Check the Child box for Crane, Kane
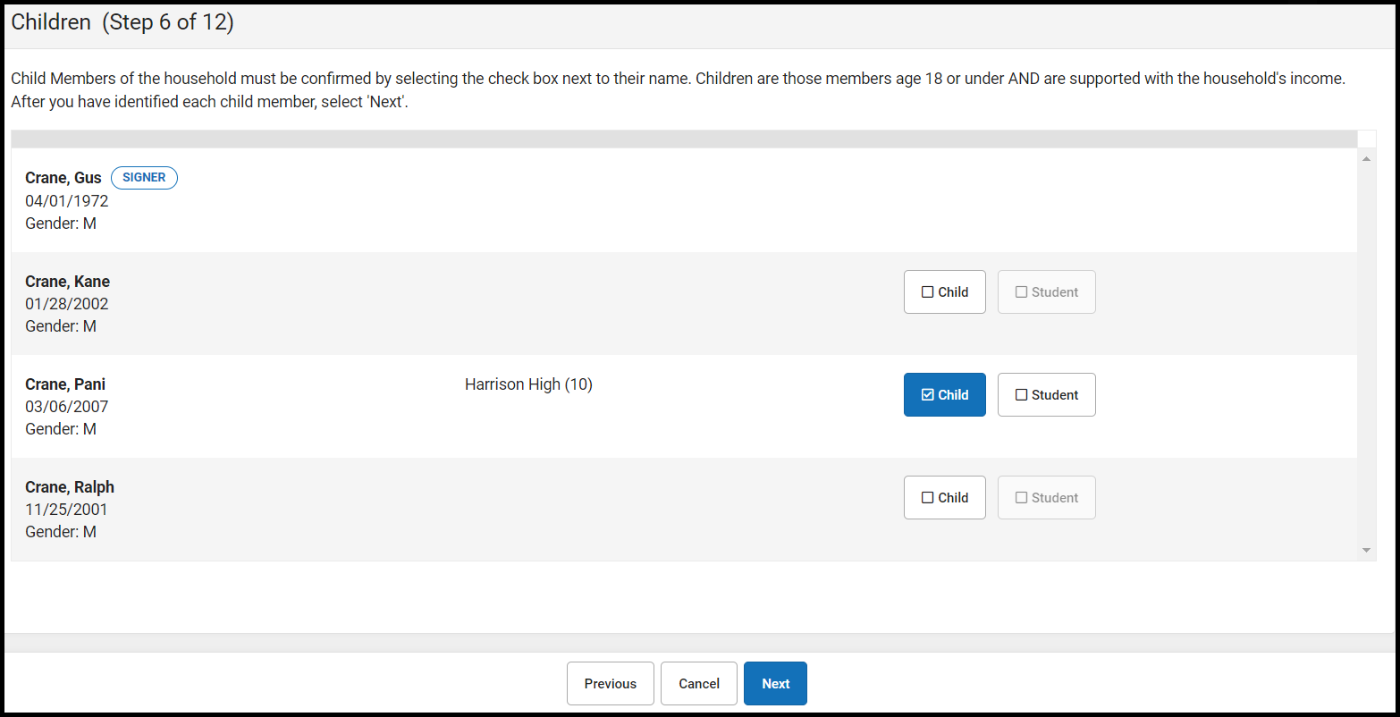 [x=944, y=292]
